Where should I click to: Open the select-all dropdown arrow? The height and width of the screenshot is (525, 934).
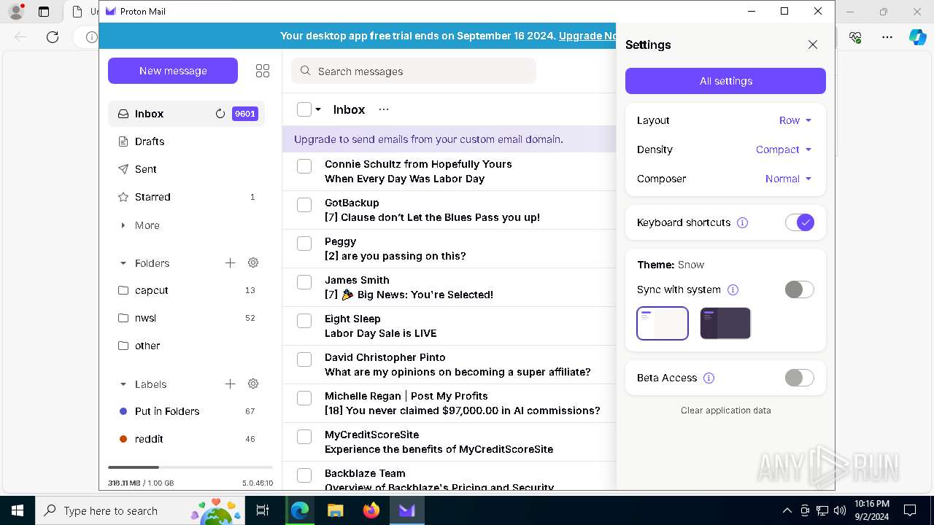(318, 109)
